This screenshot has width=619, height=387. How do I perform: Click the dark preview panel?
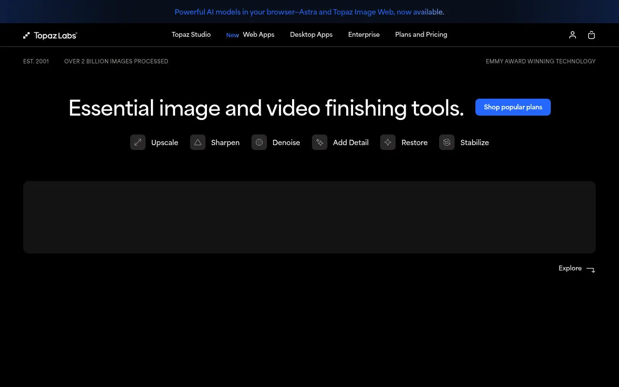(x=309, y=217)
